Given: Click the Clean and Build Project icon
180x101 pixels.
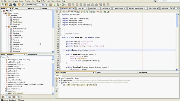Looking at the screenshot, I should pos(50,4).
